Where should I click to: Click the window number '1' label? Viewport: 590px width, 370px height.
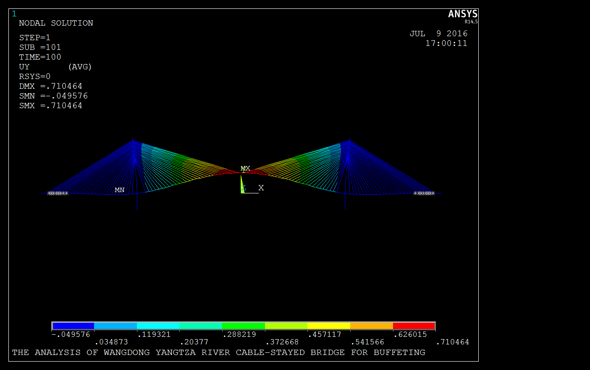point(14,14)
